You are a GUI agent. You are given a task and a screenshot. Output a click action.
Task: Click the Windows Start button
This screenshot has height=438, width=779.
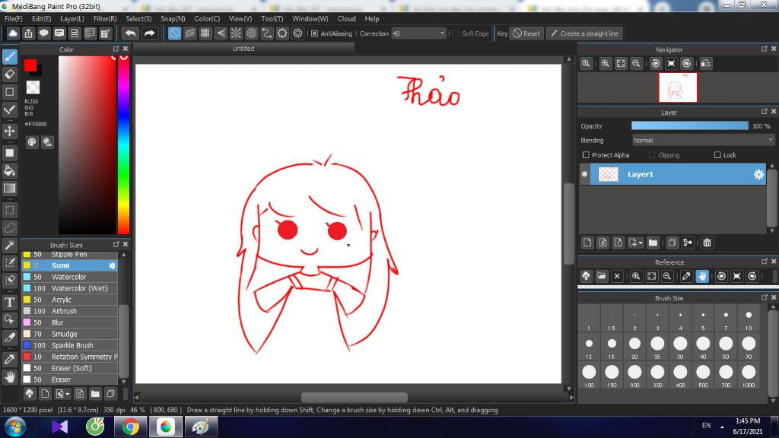click(15, 427)
